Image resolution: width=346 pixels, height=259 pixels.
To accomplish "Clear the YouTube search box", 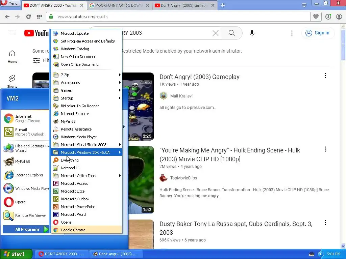I will pos(215,33).
